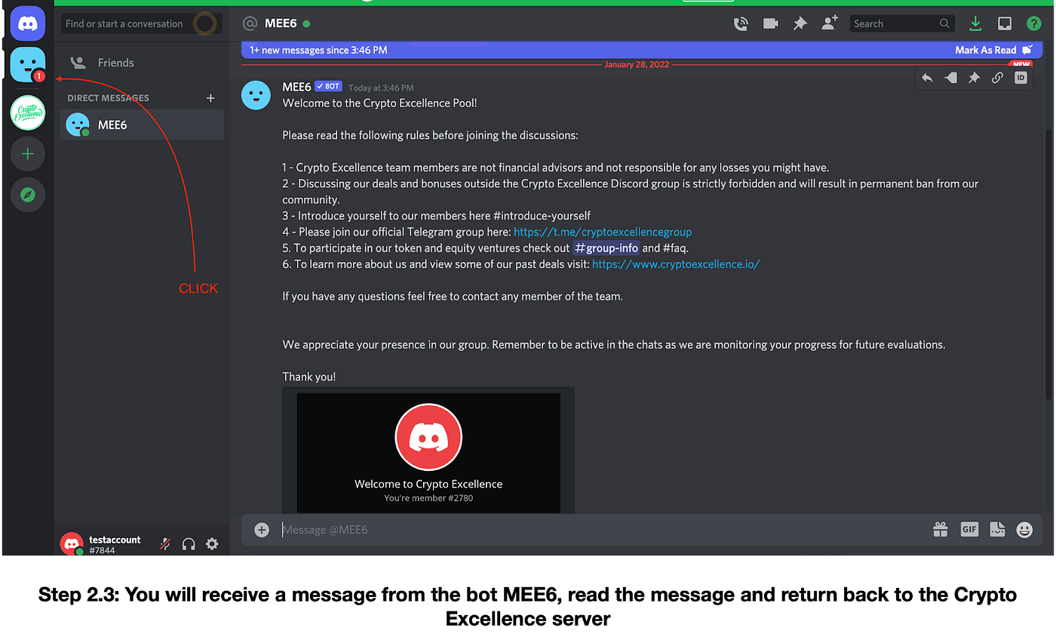The height and width of the screenshot is (640, 1056).
Task: Start a voice call with MEE6
Action: pos(741,23)
